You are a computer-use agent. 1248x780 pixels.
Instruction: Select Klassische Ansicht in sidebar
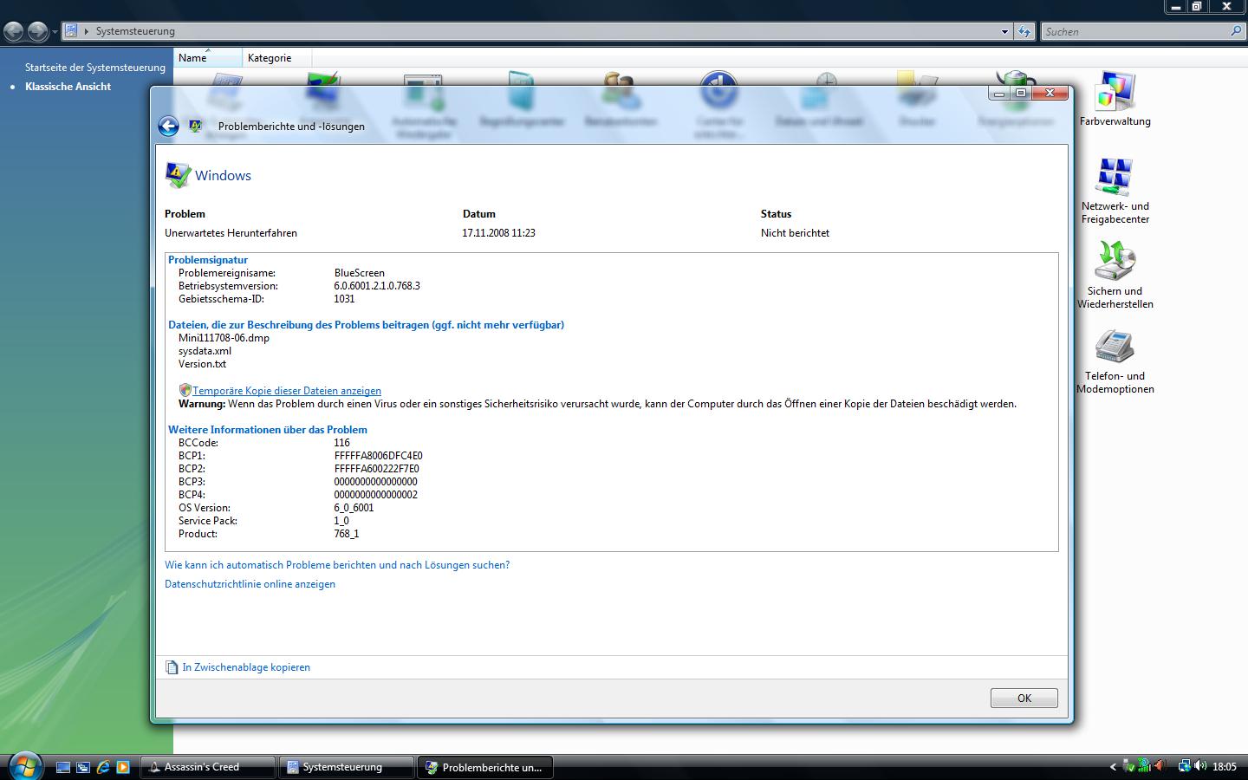[68, 87]
